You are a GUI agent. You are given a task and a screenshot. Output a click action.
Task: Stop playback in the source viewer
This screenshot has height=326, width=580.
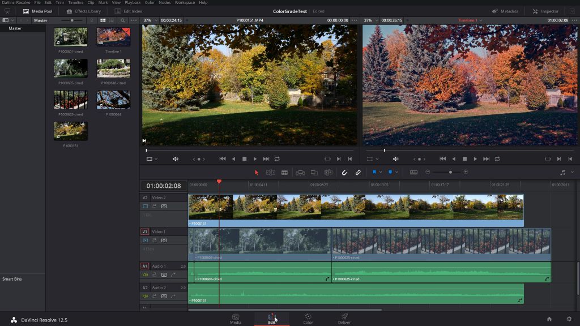tap(244, 159)
